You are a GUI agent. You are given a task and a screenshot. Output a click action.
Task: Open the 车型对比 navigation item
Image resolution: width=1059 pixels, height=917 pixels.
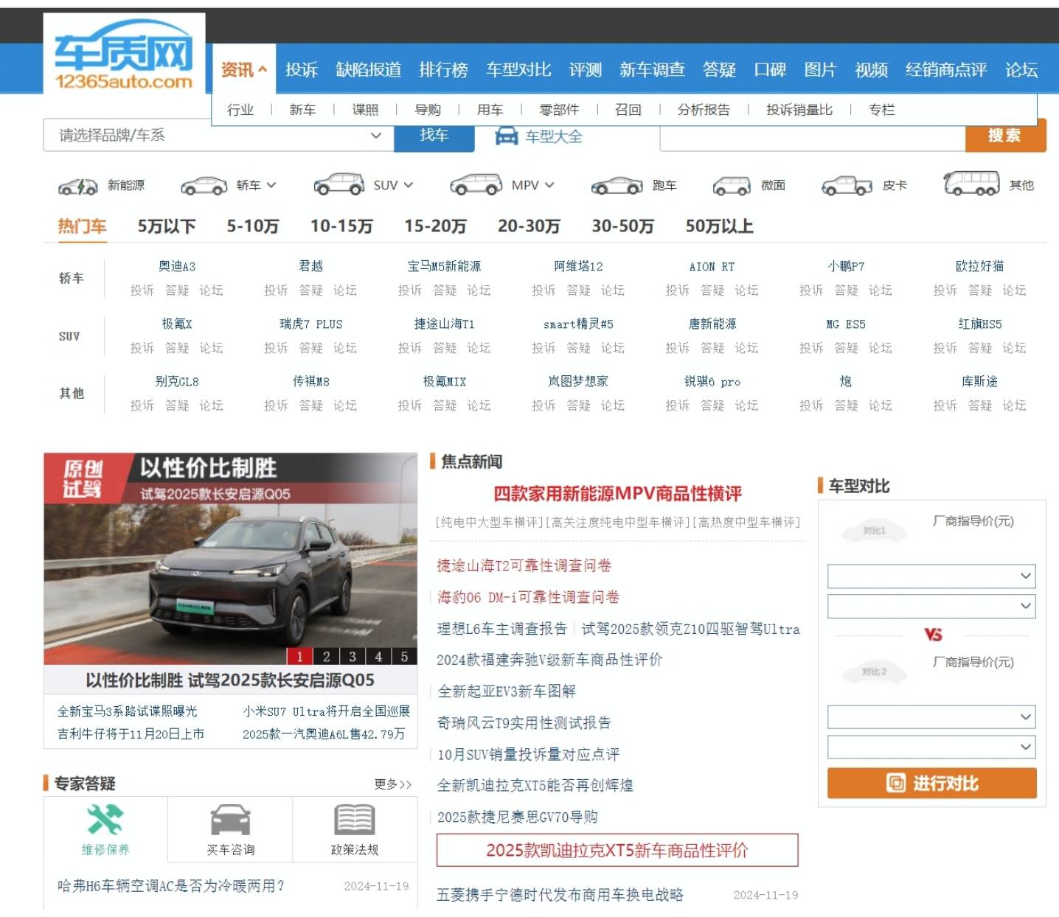pyautogui.click(x=518, y=70)
